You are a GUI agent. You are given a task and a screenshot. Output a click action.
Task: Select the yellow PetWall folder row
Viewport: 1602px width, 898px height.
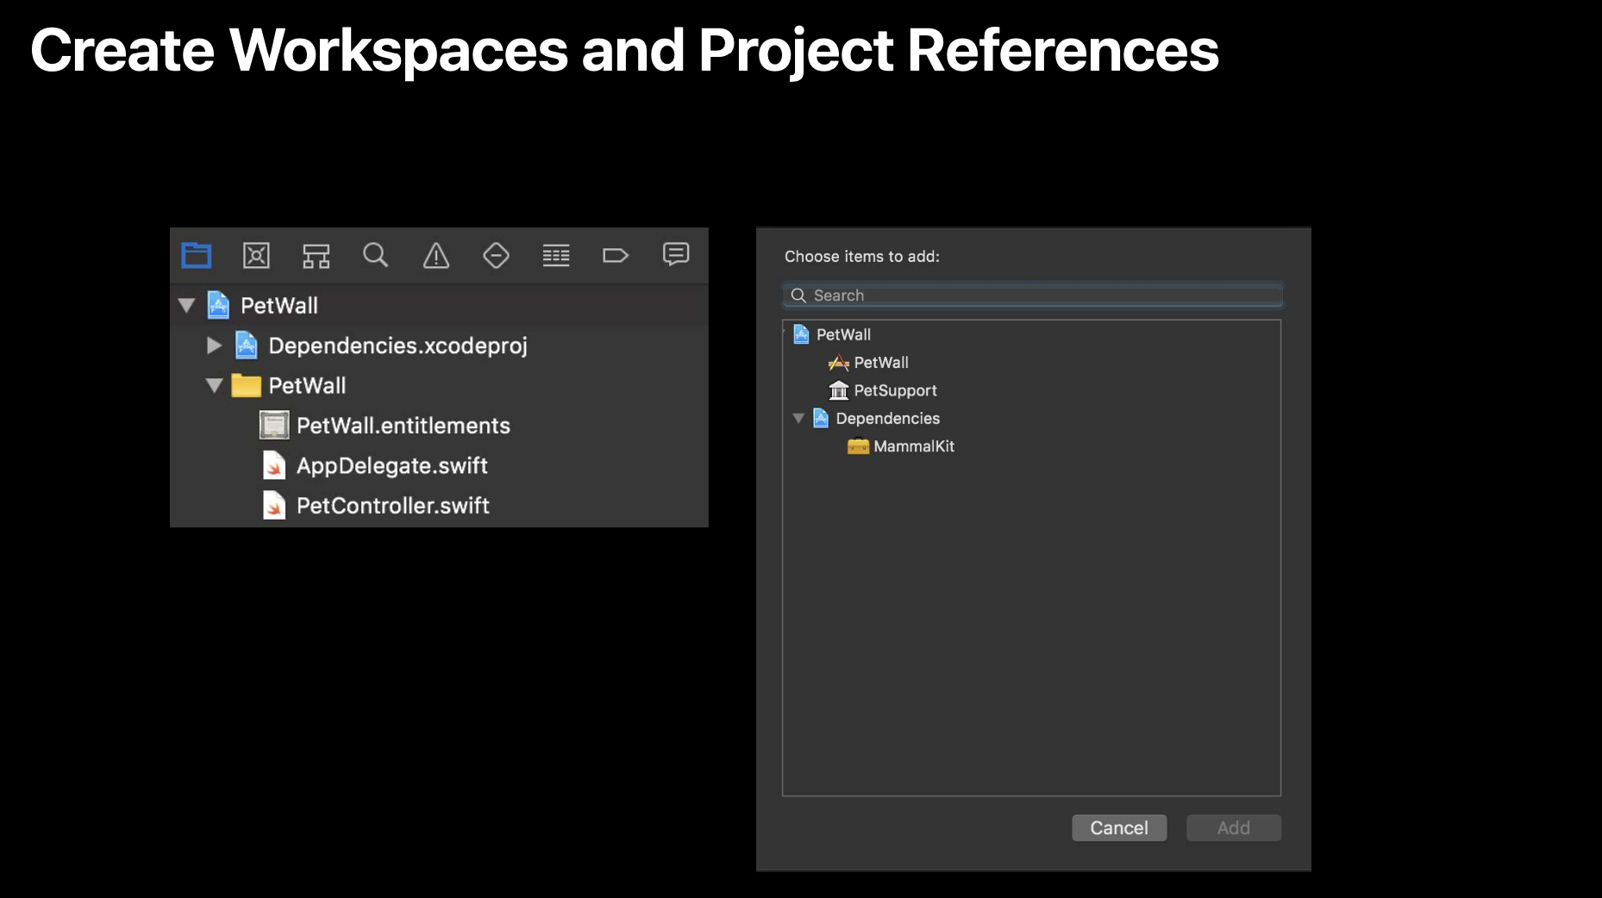coord(440,385)
